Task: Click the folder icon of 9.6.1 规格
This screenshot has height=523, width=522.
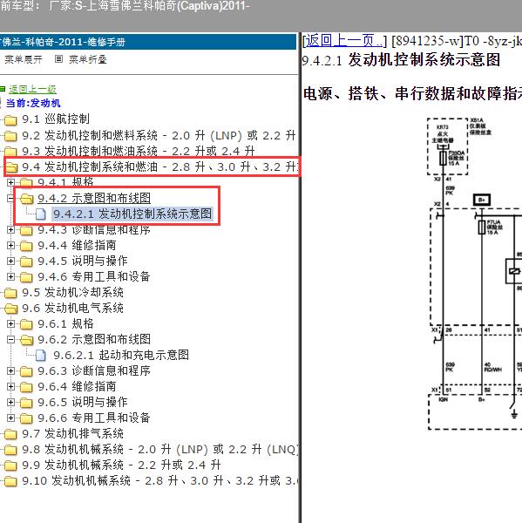Action: coord(26,324)
